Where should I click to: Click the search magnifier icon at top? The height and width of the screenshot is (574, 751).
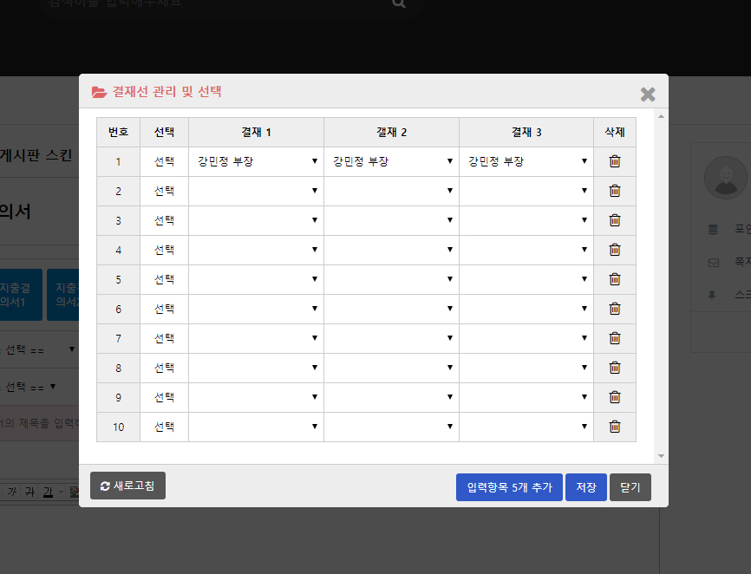tap(399, 3)
